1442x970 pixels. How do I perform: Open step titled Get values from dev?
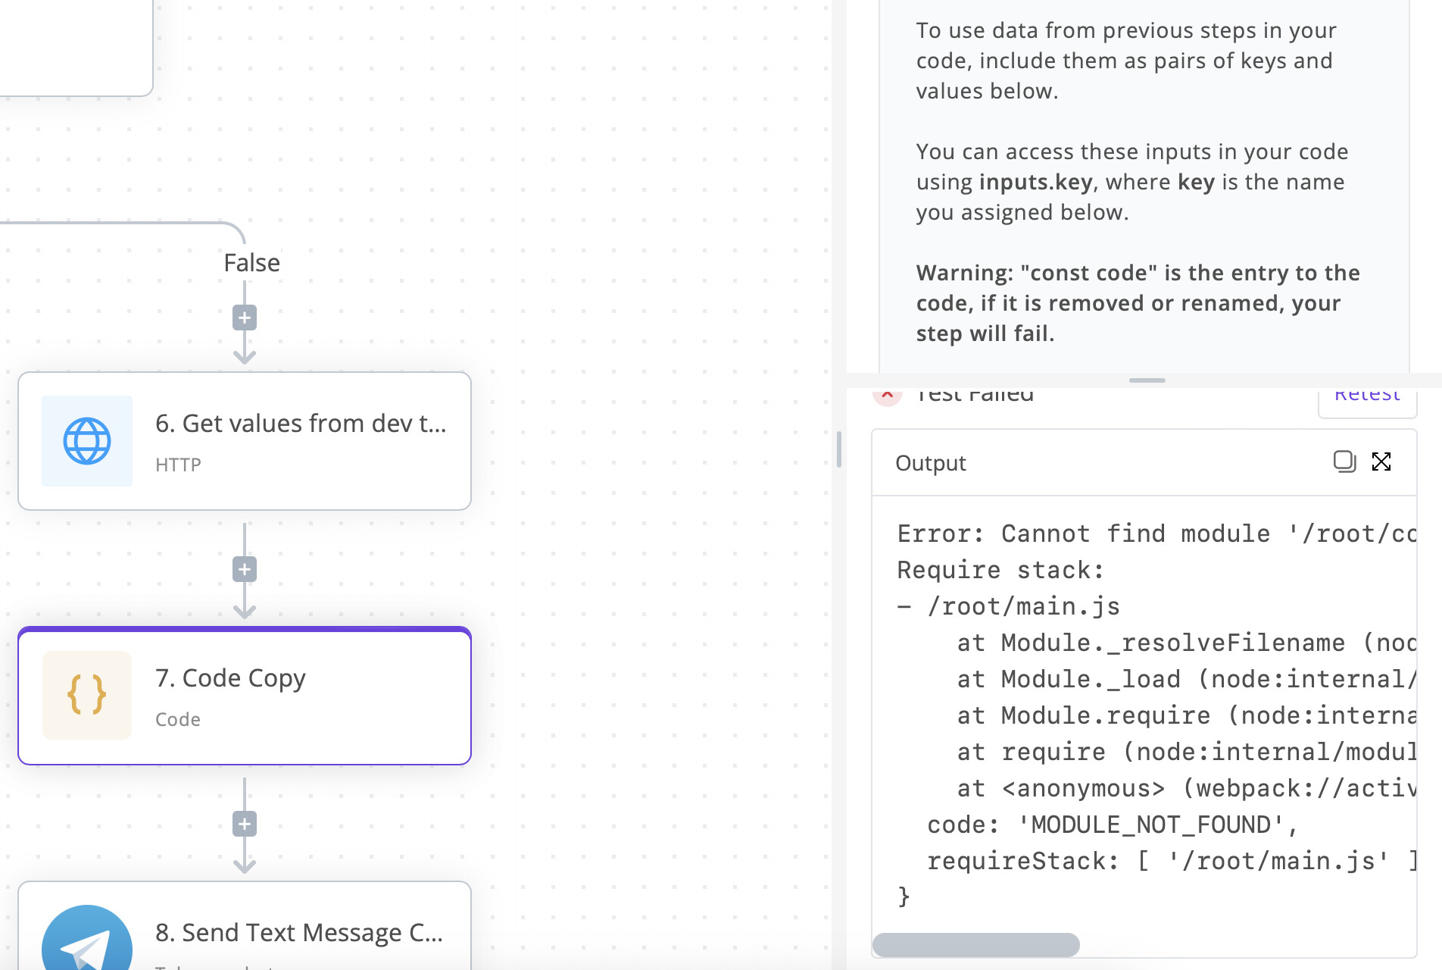(301, 424)
